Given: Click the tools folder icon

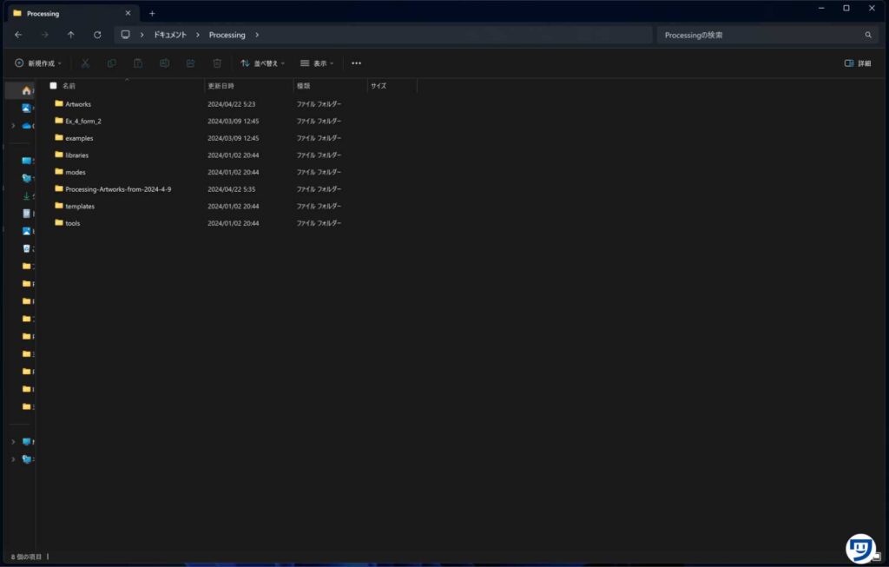Looking at the screenshot, I should (x=58, y=222).
